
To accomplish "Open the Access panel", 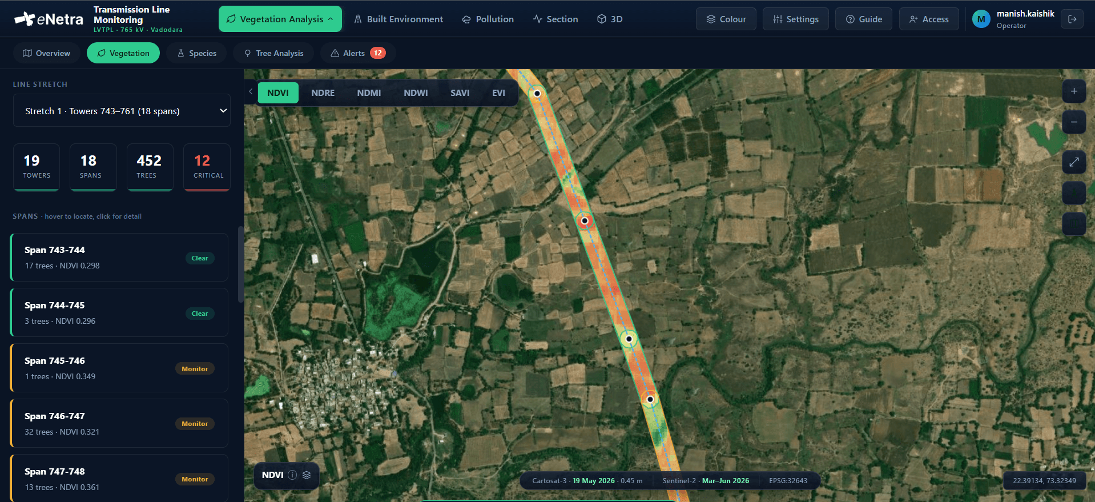I will tap(929, 19).
